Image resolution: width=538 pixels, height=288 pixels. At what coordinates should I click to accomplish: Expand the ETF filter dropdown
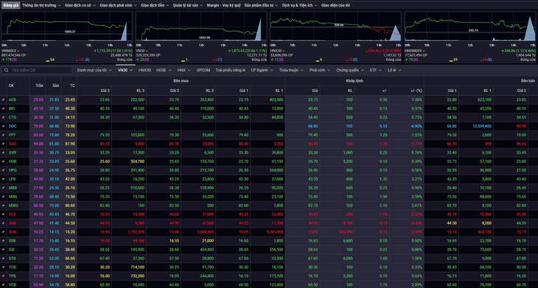[375, 70]
